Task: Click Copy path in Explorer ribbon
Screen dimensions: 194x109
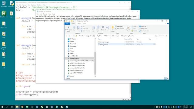Action: coord(84,29)
